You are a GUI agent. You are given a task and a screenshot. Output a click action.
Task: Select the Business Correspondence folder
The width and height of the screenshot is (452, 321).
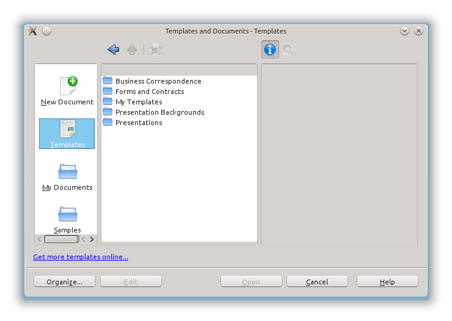[x=158, y=81]
